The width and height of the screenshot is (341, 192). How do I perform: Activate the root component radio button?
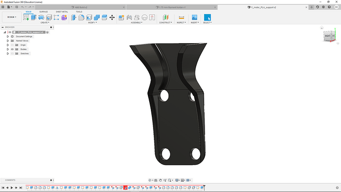(47, 32)
